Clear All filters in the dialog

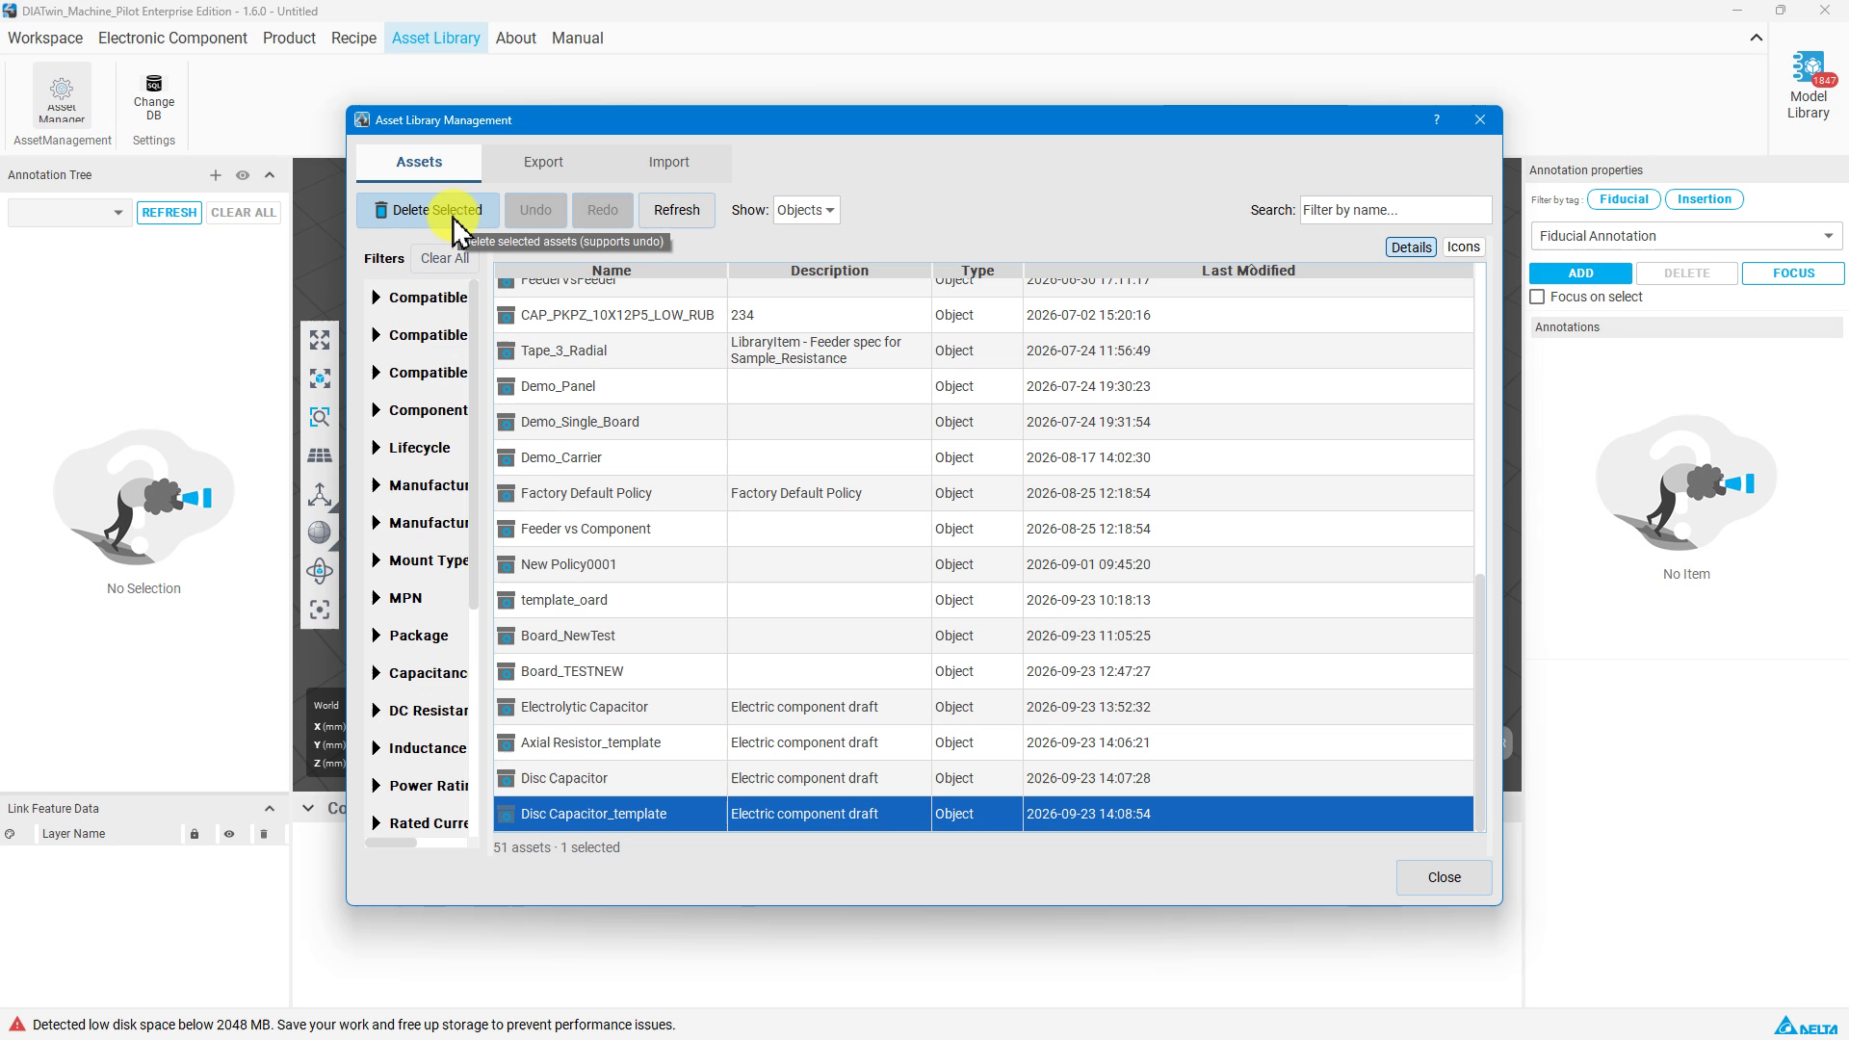pyautogui.click(x=444, y=258)
